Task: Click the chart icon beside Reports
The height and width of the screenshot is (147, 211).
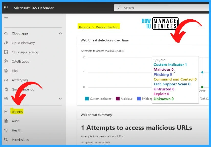Action: click(6, 112)
